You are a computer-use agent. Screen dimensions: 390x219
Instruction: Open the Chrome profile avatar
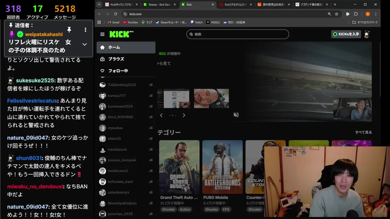(x=368, y=14)
